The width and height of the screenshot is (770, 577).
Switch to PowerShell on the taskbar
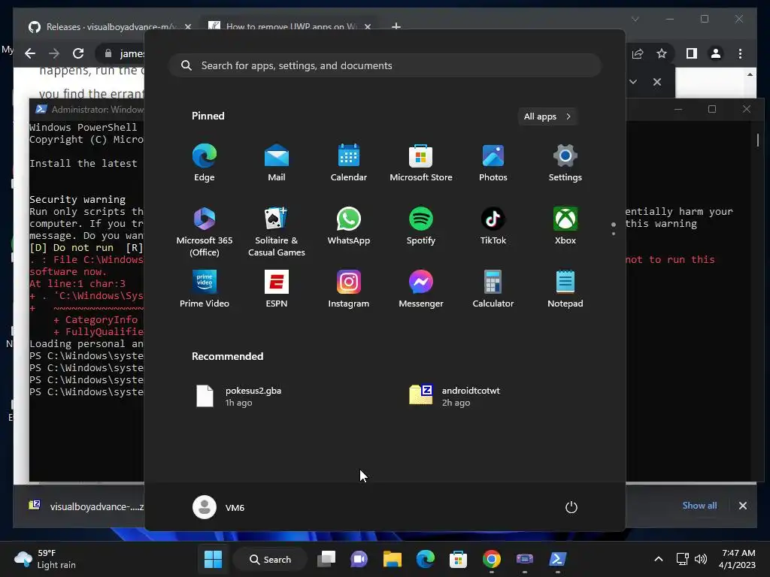[558, 559]
